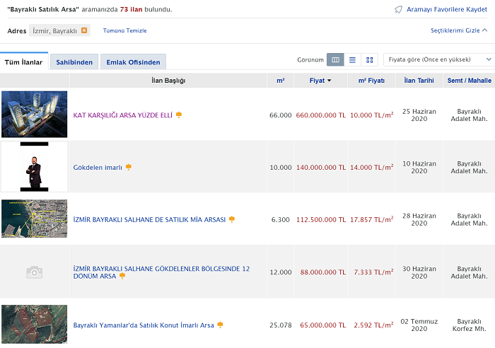
Task: Click Bayraklı Körfez Mh. location cell
Action: 469,325
